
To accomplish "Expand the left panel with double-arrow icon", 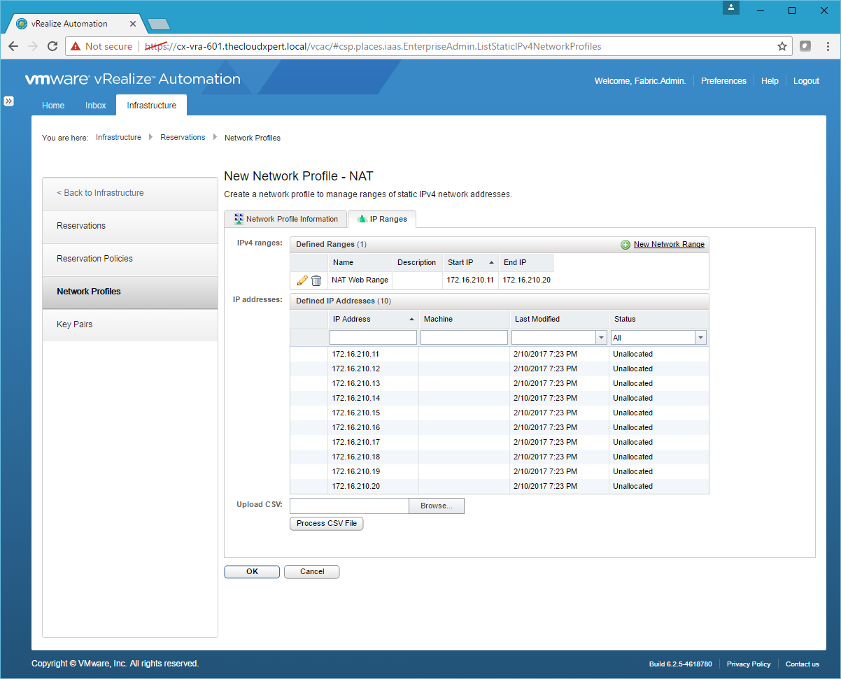I will [9, 101].
